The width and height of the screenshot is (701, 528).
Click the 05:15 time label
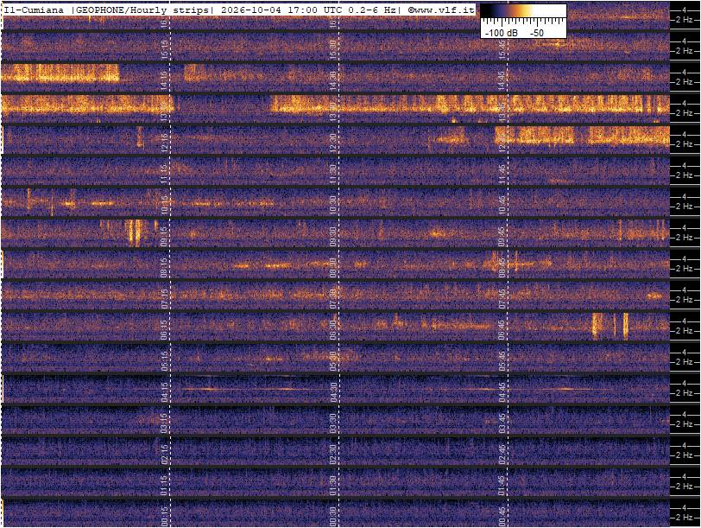165,361
